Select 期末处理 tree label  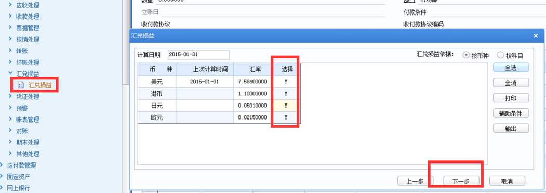click(x=28, y=142)
